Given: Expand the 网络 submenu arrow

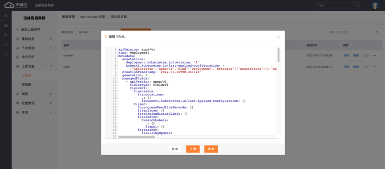Looking at the screenshot, I should [x=51, y=94].
